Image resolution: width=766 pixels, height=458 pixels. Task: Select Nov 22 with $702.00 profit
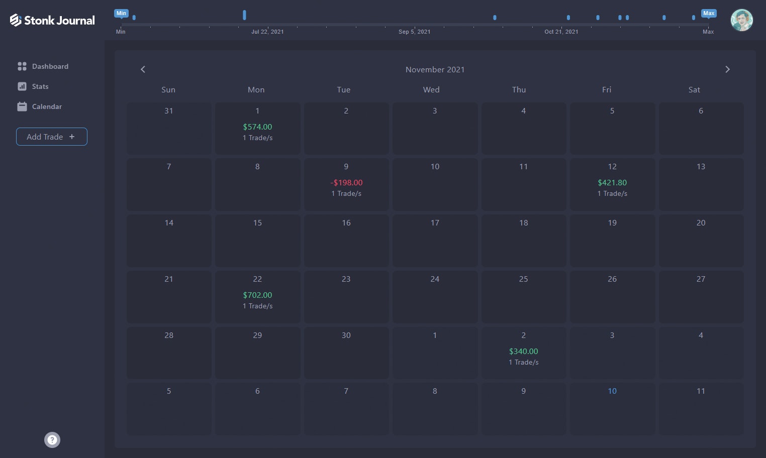(257, 297)
